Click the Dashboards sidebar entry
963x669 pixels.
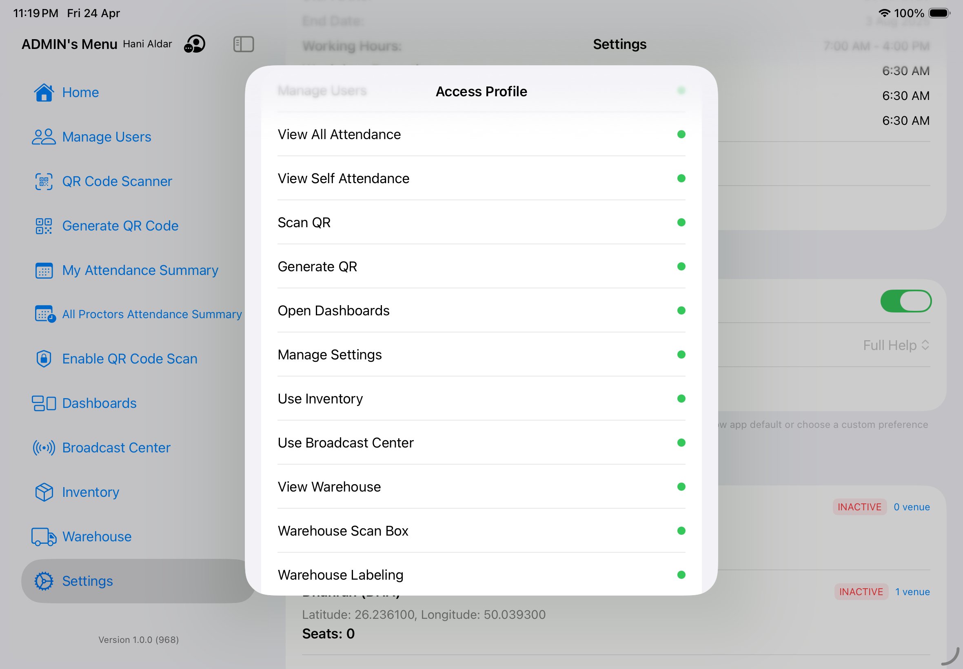(99, 403)
